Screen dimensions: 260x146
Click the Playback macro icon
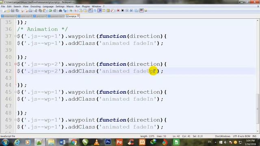[127, 11]
